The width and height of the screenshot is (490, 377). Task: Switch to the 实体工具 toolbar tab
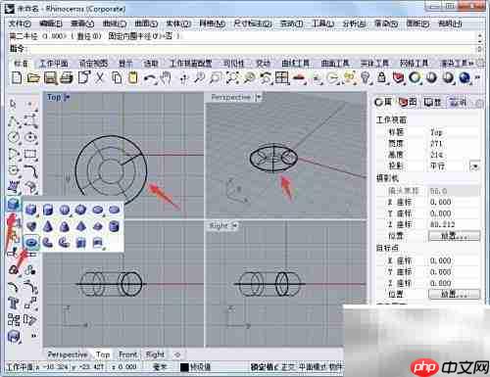point(374,63)
